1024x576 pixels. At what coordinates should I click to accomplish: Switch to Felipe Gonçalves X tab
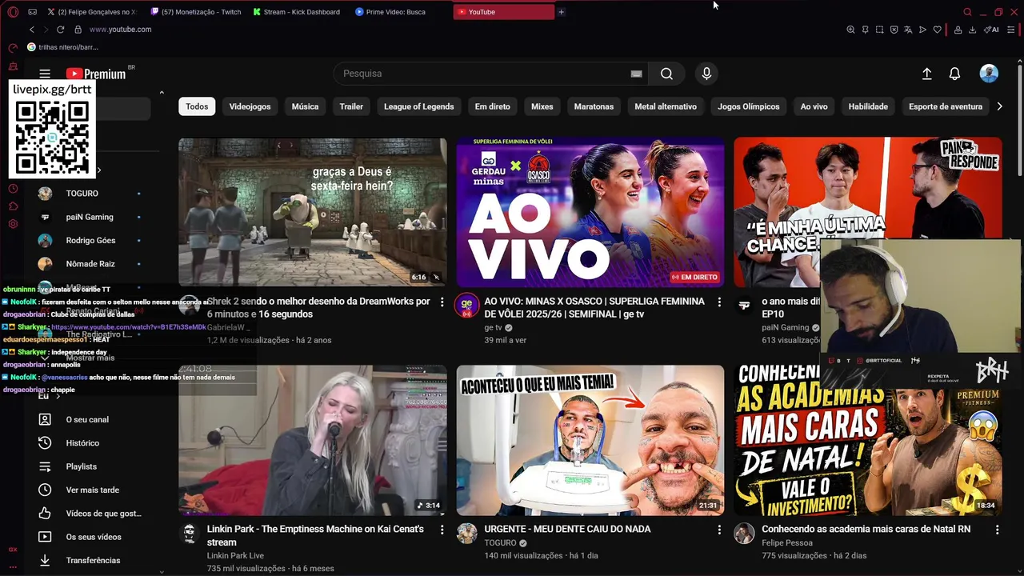93,12
